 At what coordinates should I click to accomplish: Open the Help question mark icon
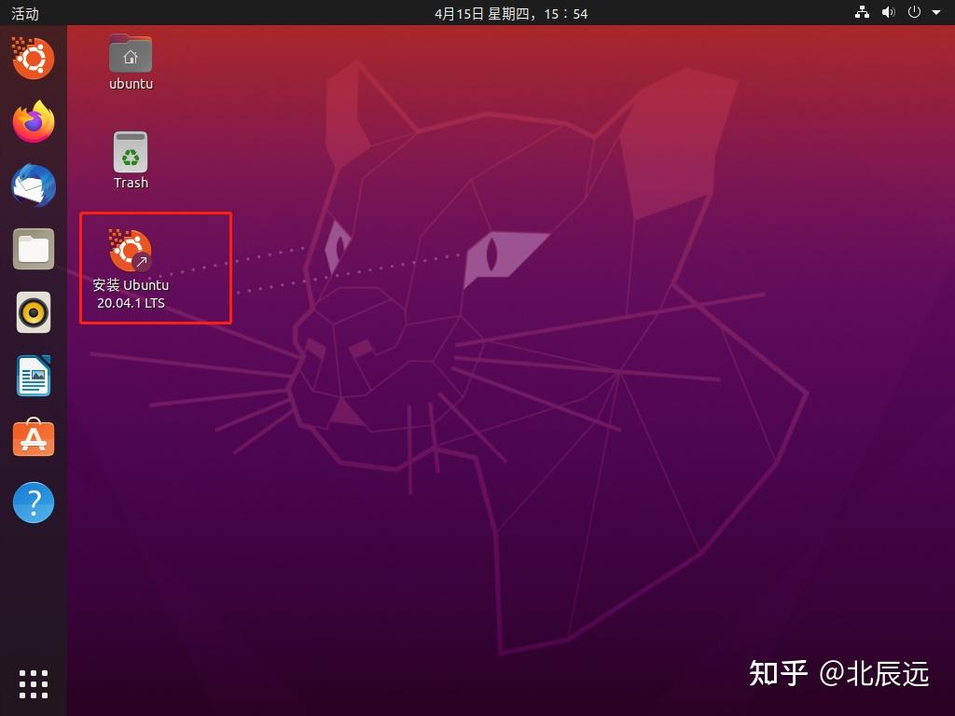point(34,503)
